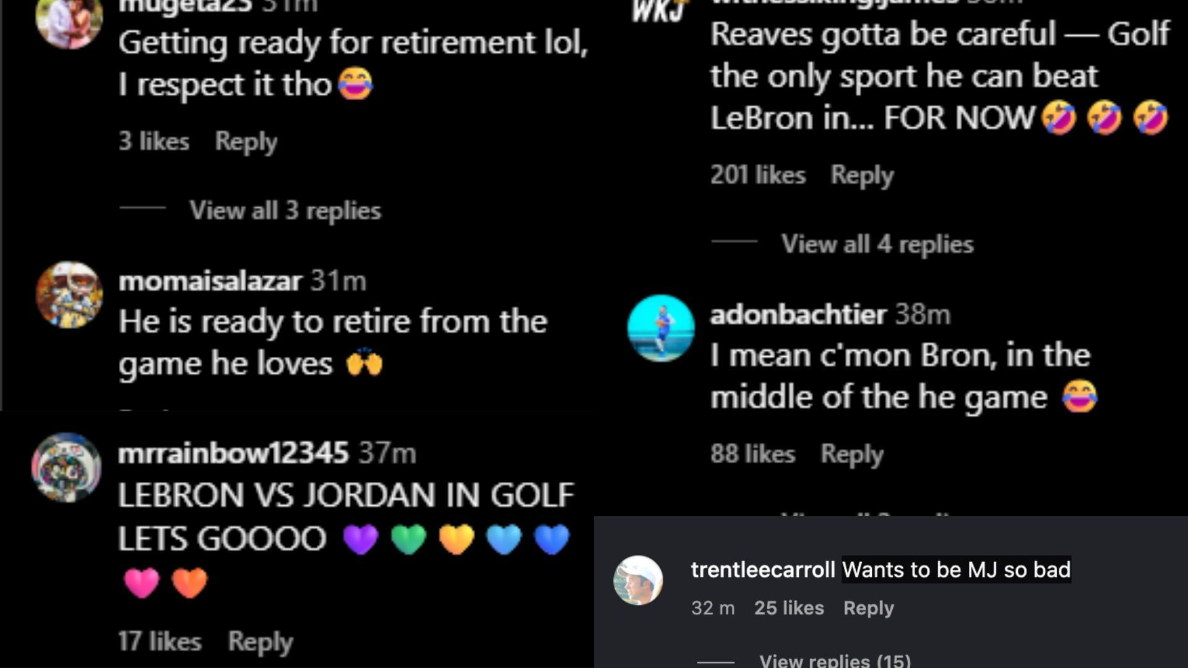The image size is (1188, 668).
Task: Reply to adonbachtier's comment
Action: pyautogui.click(x=852, y=454)
